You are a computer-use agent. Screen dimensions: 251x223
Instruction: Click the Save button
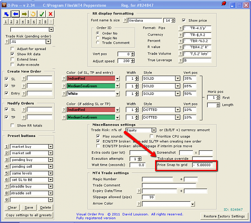(29, 207)
